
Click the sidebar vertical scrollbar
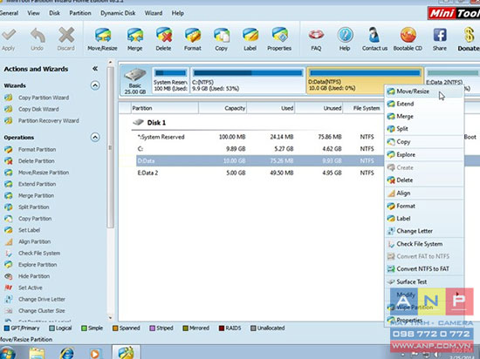[x=110, y=146]
